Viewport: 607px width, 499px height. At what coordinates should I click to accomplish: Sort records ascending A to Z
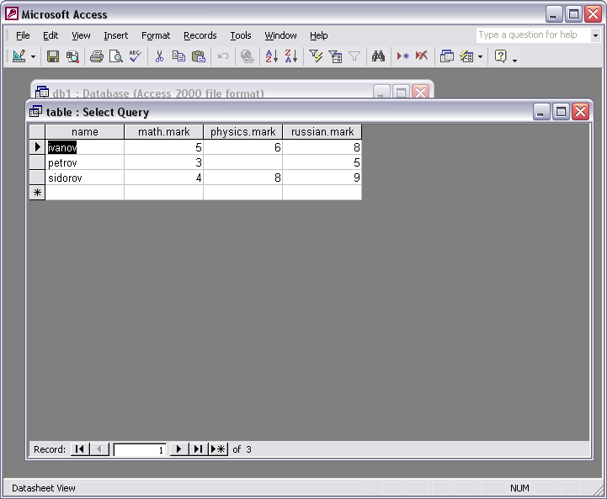click(x=271, y=56)
